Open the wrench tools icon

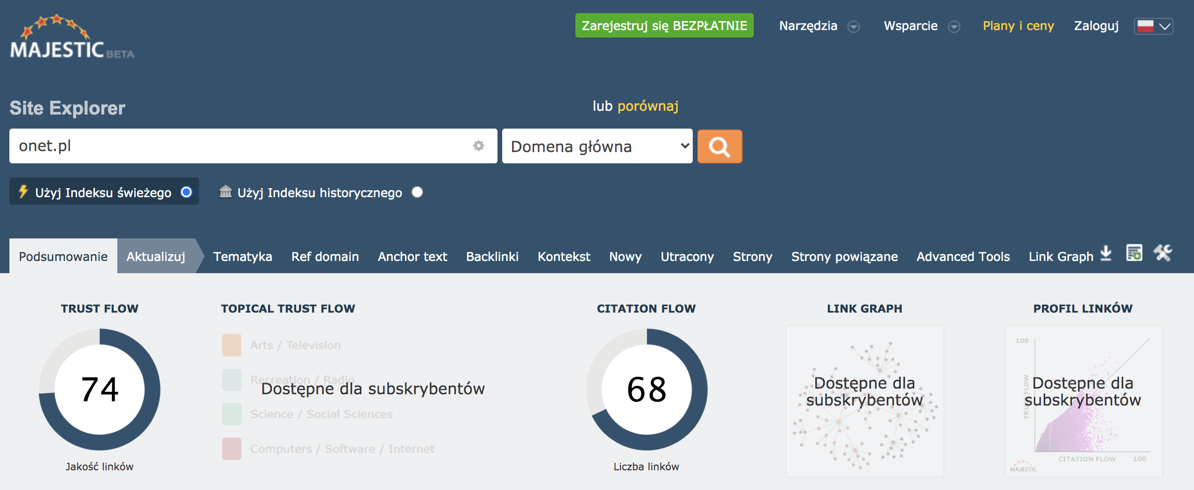click(1163, 253)
